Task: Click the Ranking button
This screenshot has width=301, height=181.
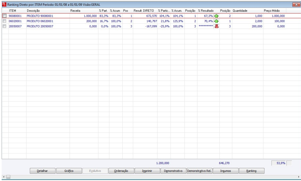Action: [x=252, y=171]
